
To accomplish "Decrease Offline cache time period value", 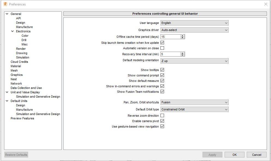I will tap(183, 38).
